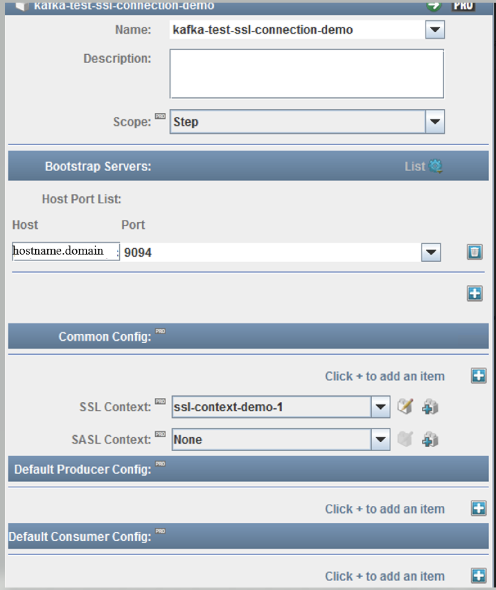Screen dimensions: 496x590
Task: Click the Port field showing 9094
Action: [x=272, y=252]
